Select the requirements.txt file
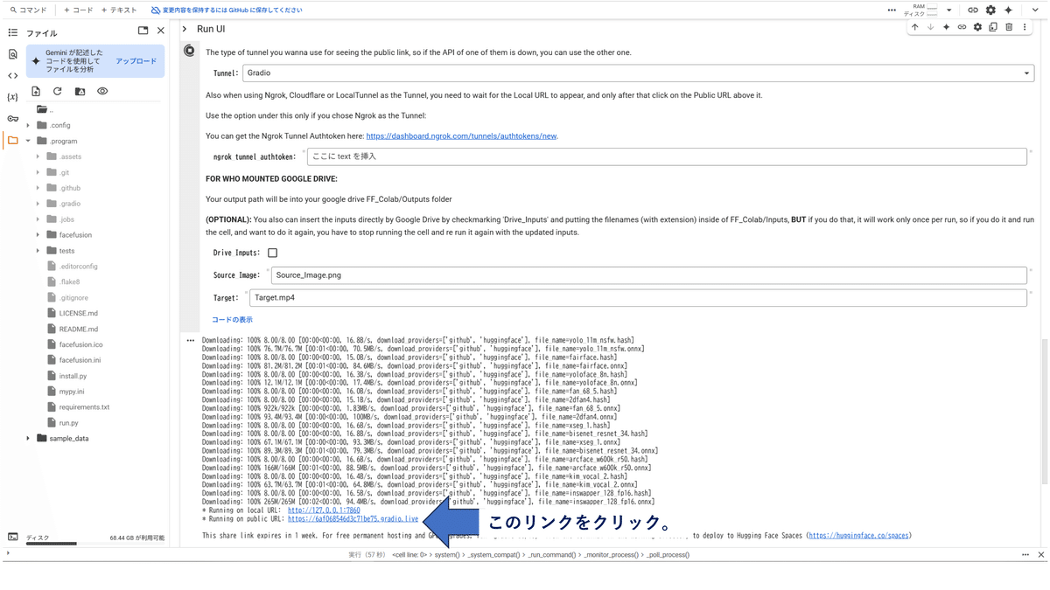The height and width of the screenshot is (590, 1050). click(84, 407)
